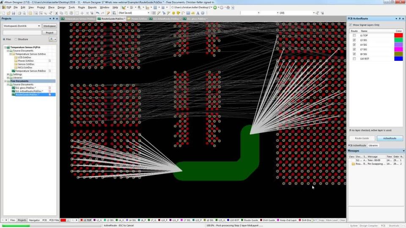Viewport: 406px width, 228px height.
Task: Click the Undo arrow icon
Action: pyautogui.click(x=98, y=13)
